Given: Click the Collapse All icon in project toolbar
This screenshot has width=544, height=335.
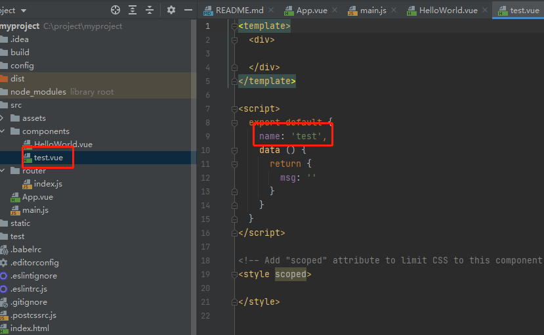Looking at the screenshot, I should point(150,10).
